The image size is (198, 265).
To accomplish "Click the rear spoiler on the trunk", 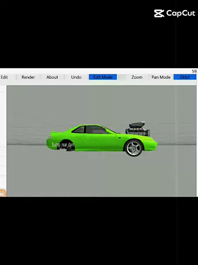I will (54, 132).
